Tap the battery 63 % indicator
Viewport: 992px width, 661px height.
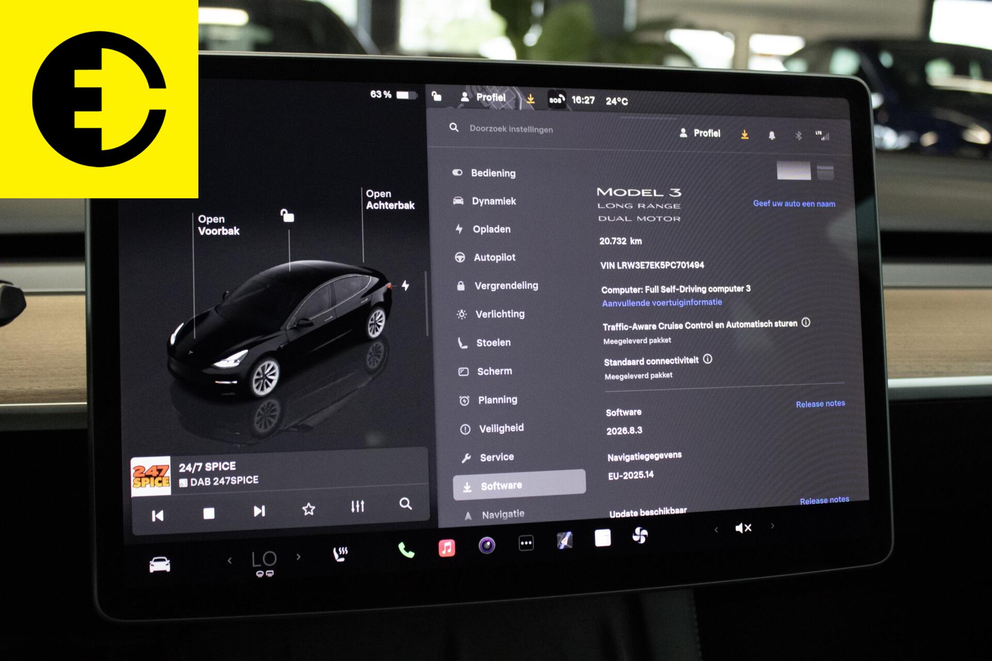coord(393,95)
